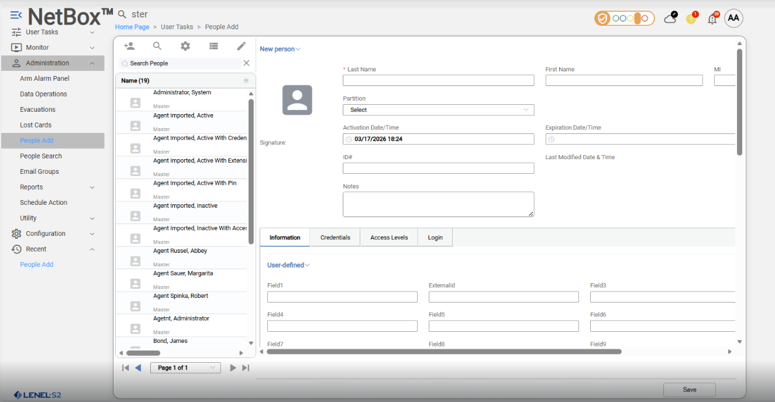This screenshot has height=402, width=775.
Task: Click the Home Page breadcrumb link
Action: [132, 27]
